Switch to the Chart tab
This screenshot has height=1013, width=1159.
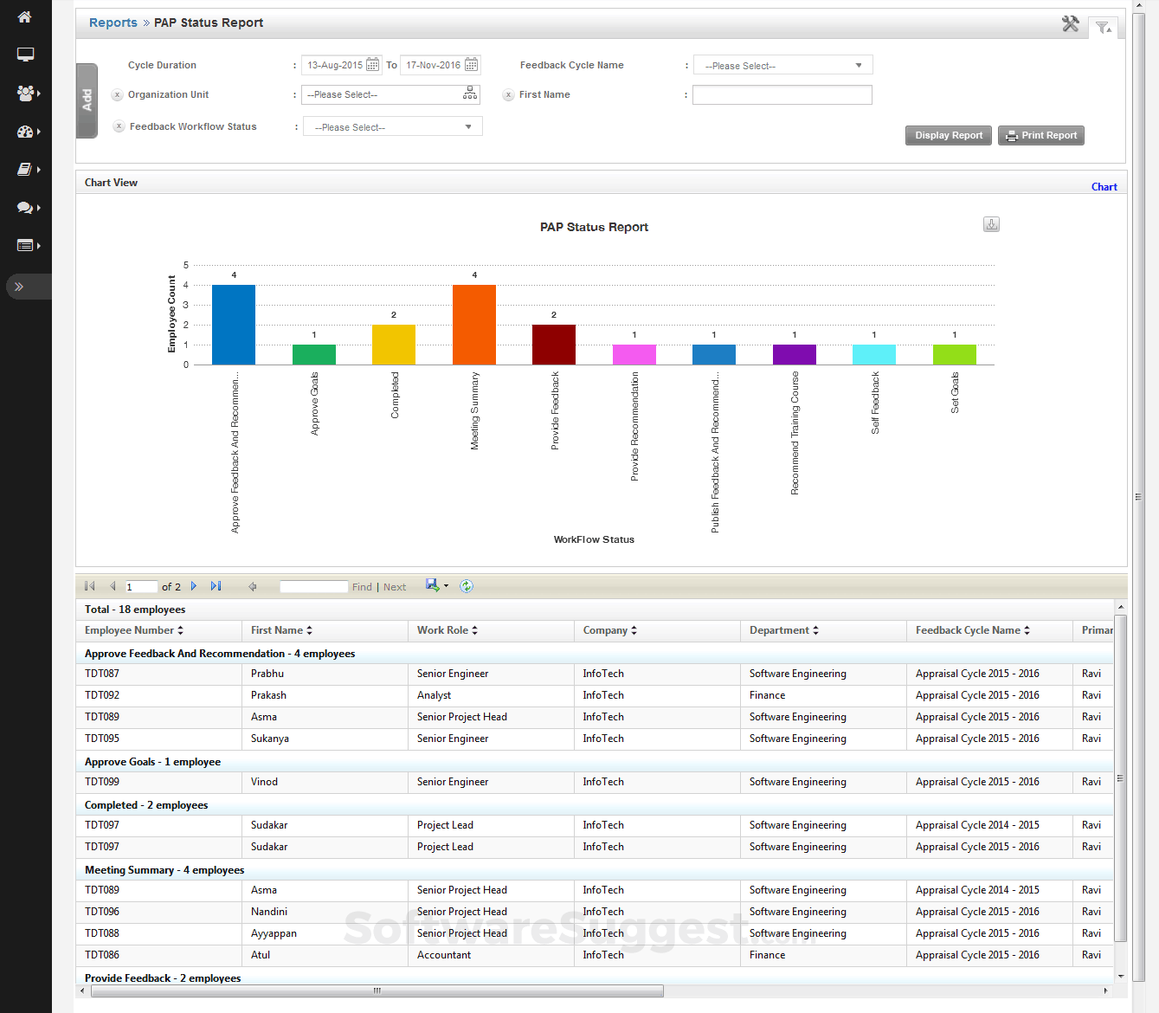pyautogui.click(x=1104, y=187)
